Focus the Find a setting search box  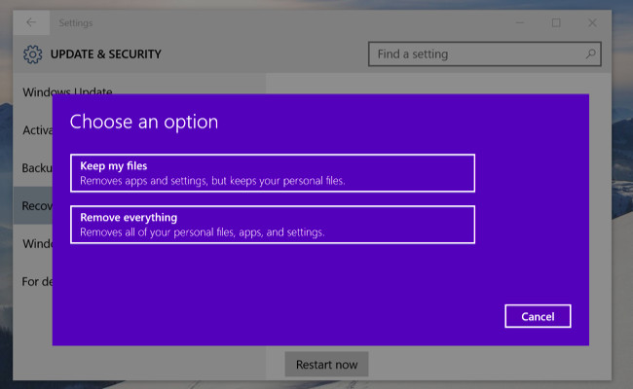(484, 54)
